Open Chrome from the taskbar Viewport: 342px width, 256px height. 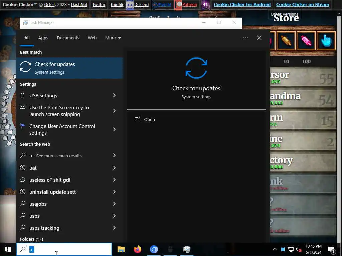[x=154, y=249]
